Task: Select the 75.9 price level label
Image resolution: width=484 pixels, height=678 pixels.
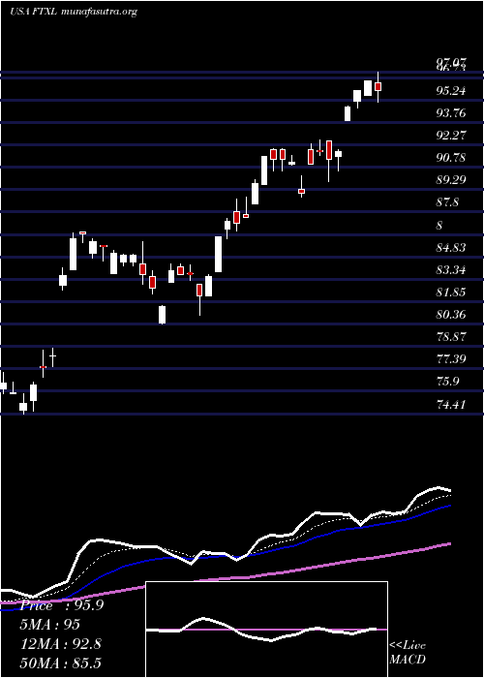Action: [x=447, y=382]
